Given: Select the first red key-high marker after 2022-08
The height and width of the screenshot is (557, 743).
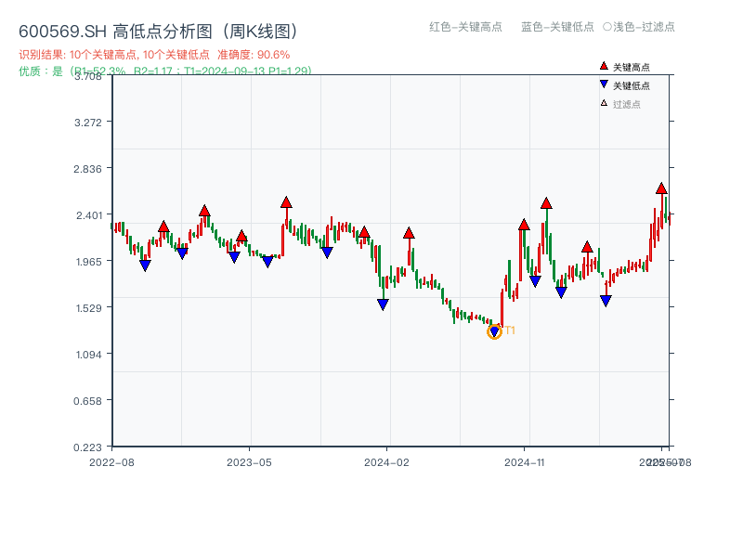Looking at the screenshot, I should [x=163, y=227].
